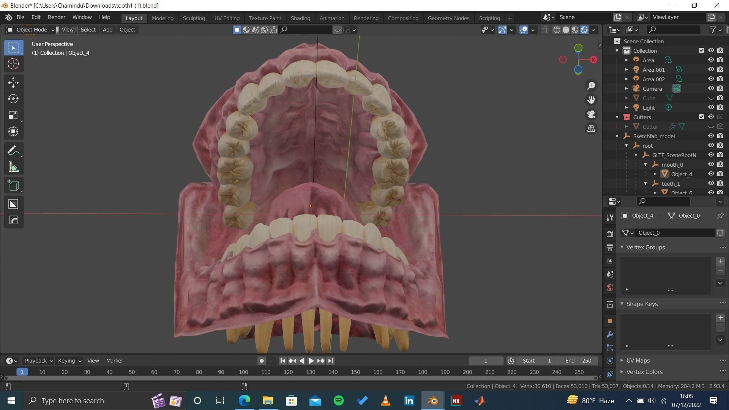Hide the Area light in viewport
The image size is (729, 410).
click(x=711, y=60)
